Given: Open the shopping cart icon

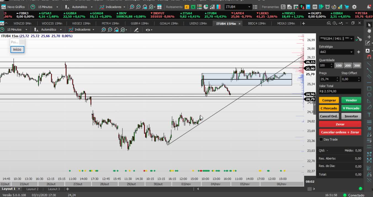Looking at the screenshot, I should tap(347, 7).
